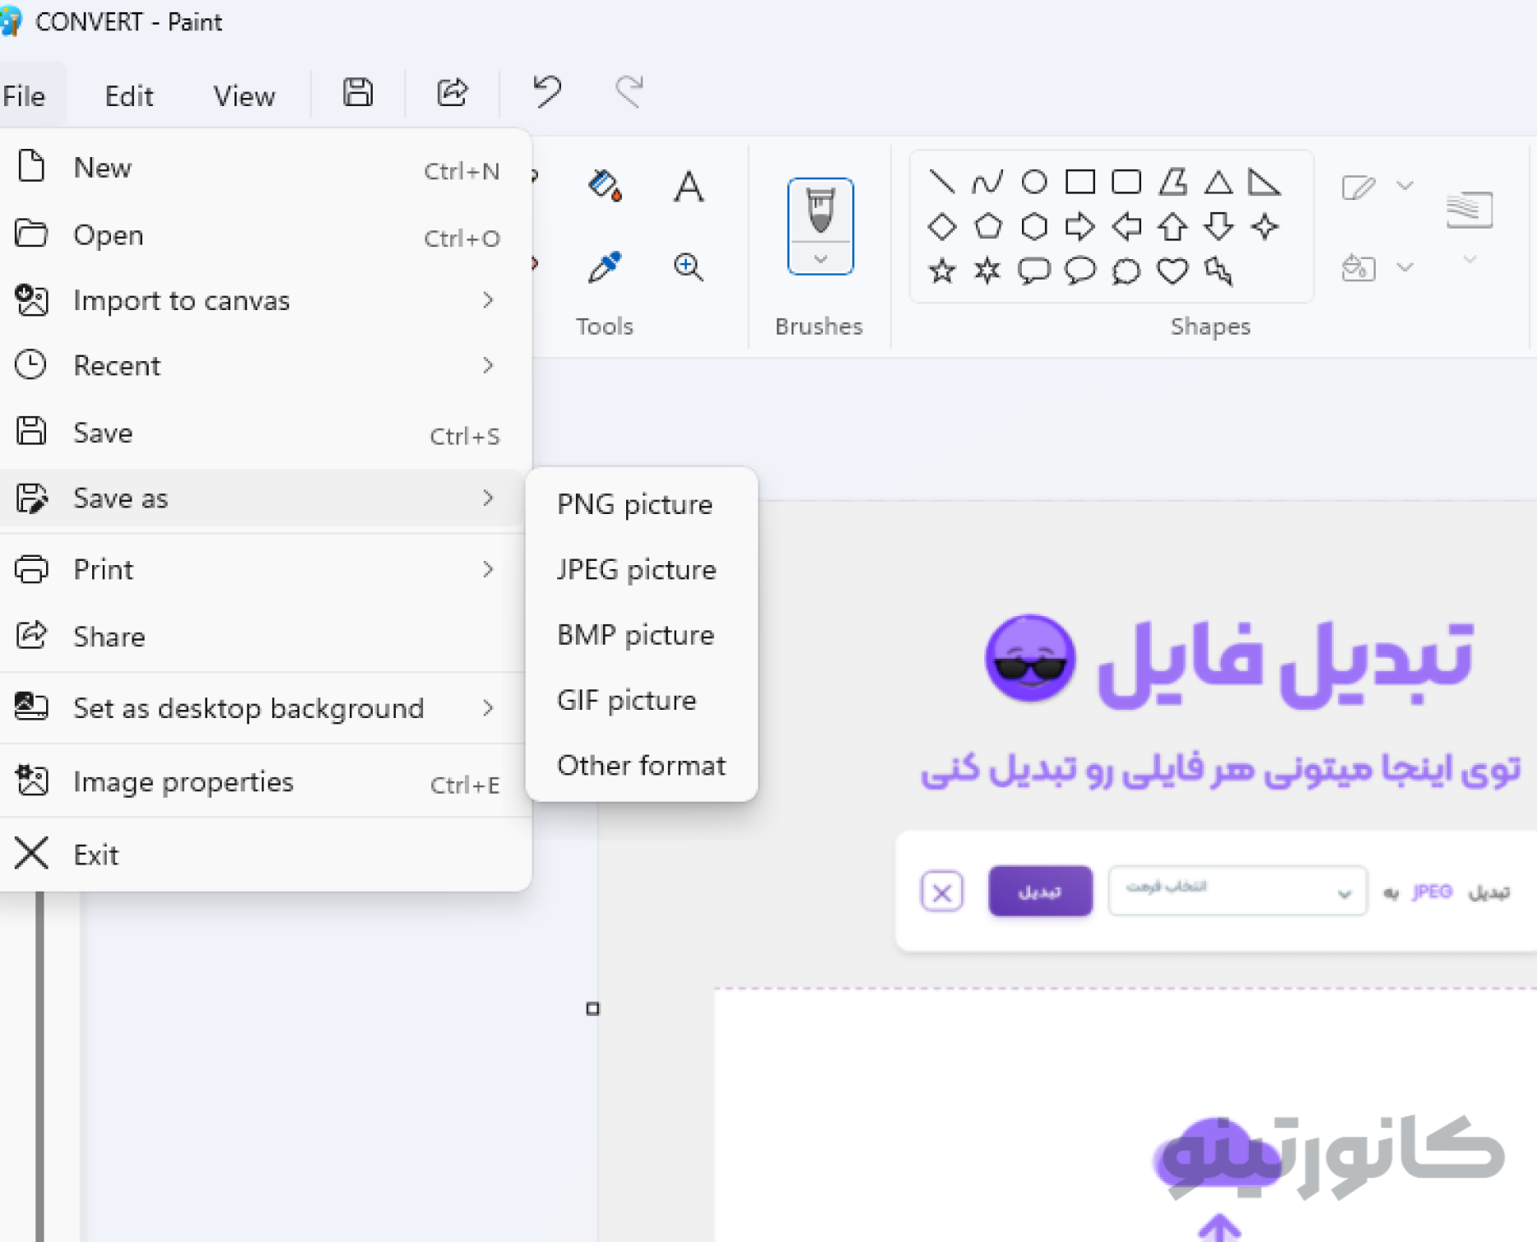This screenshot has height=1242, width=1537.
Task: Choose GIF picture format
Action: (x=641, y=700)
